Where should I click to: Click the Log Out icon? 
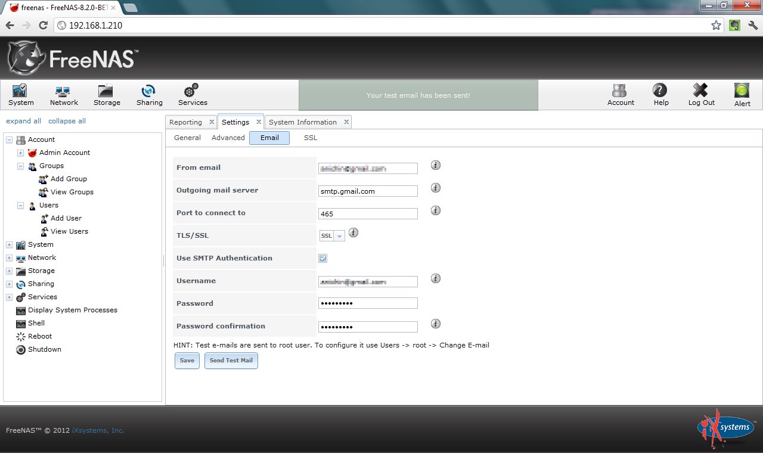[x=701, y=95]
